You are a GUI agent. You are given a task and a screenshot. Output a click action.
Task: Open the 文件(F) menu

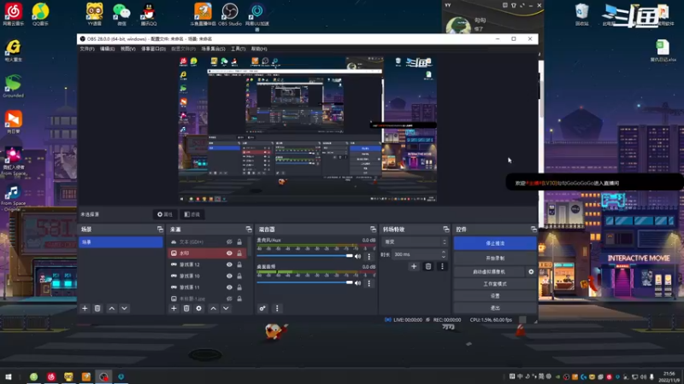[87, 49]
